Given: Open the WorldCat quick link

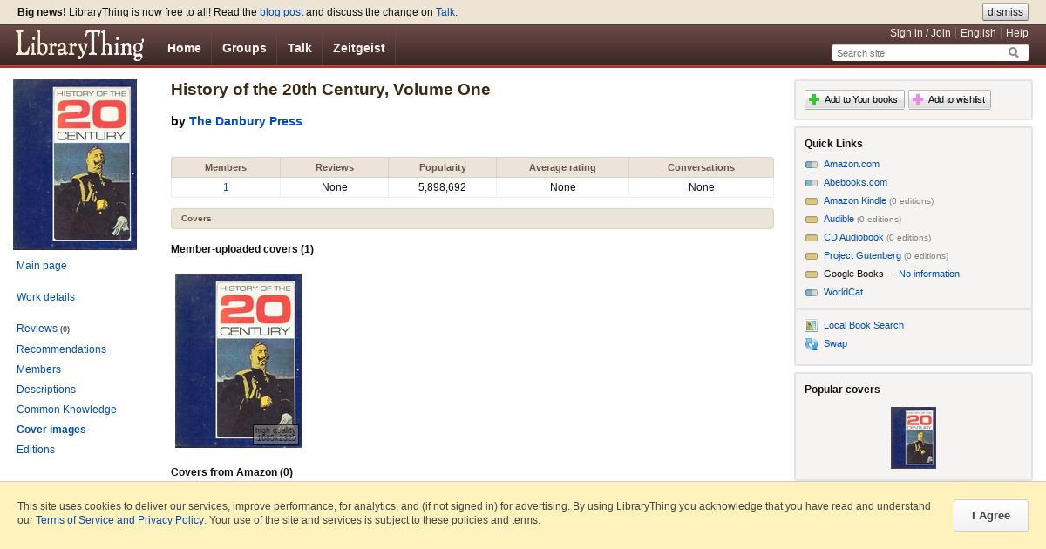Looking at the screenshot, I should pyautogui.click(x=843, y=292).
